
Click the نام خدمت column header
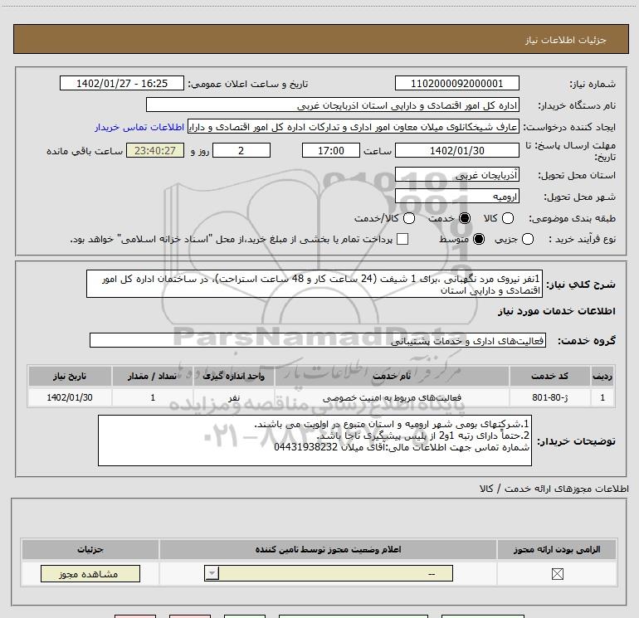point(392,376)
